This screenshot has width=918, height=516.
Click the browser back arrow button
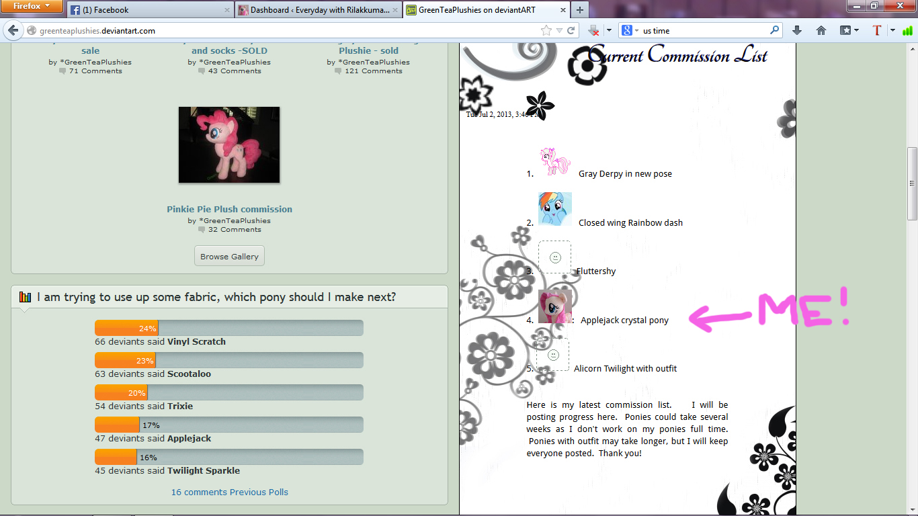point(13,30)
